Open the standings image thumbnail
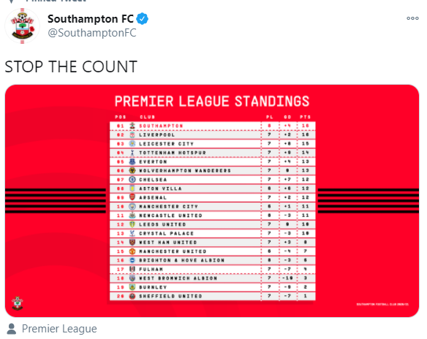The image size is (427, 339). [212, 201]
